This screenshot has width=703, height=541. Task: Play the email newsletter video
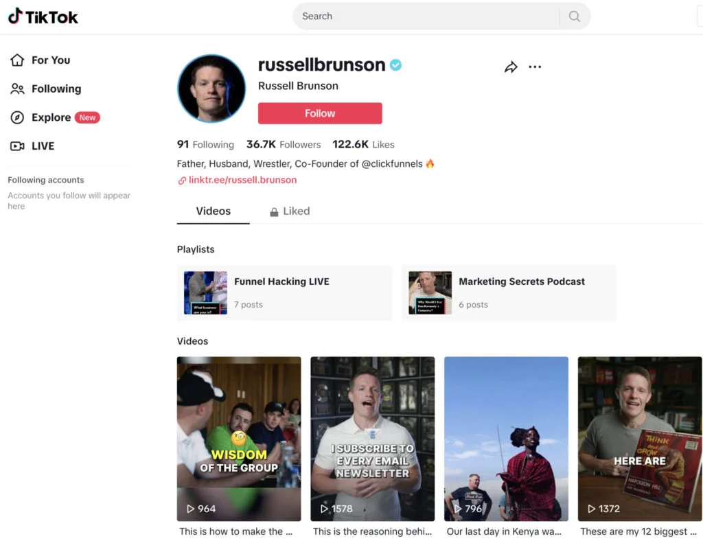(x=373, y=439)
